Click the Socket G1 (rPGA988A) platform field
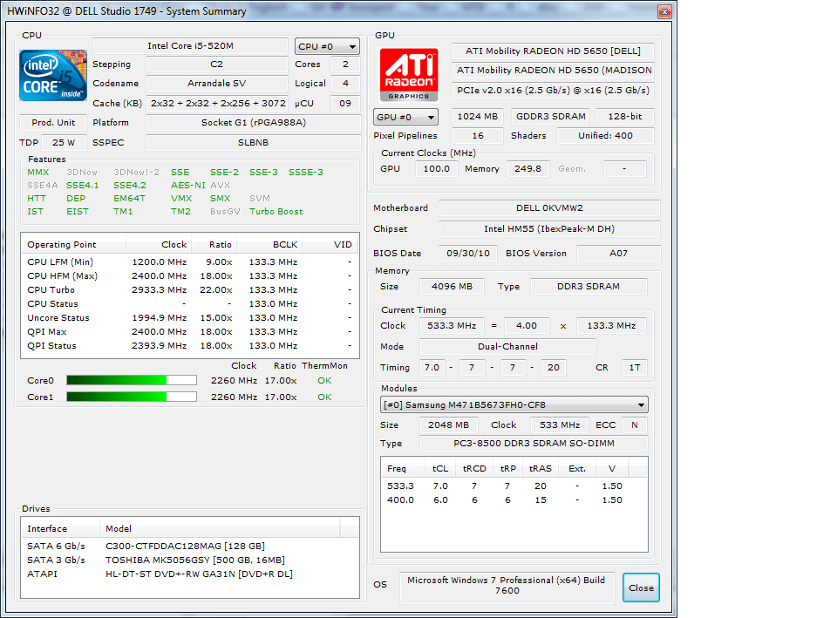 [254, 122]
